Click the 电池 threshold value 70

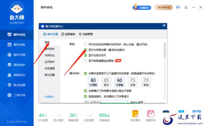tap(146, 80)
